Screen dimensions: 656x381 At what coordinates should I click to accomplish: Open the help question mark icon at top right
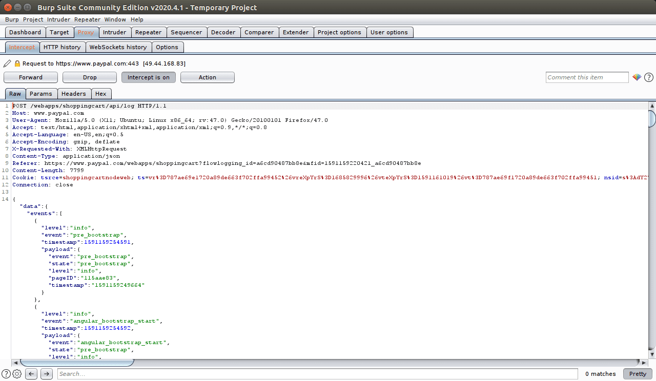648,77
